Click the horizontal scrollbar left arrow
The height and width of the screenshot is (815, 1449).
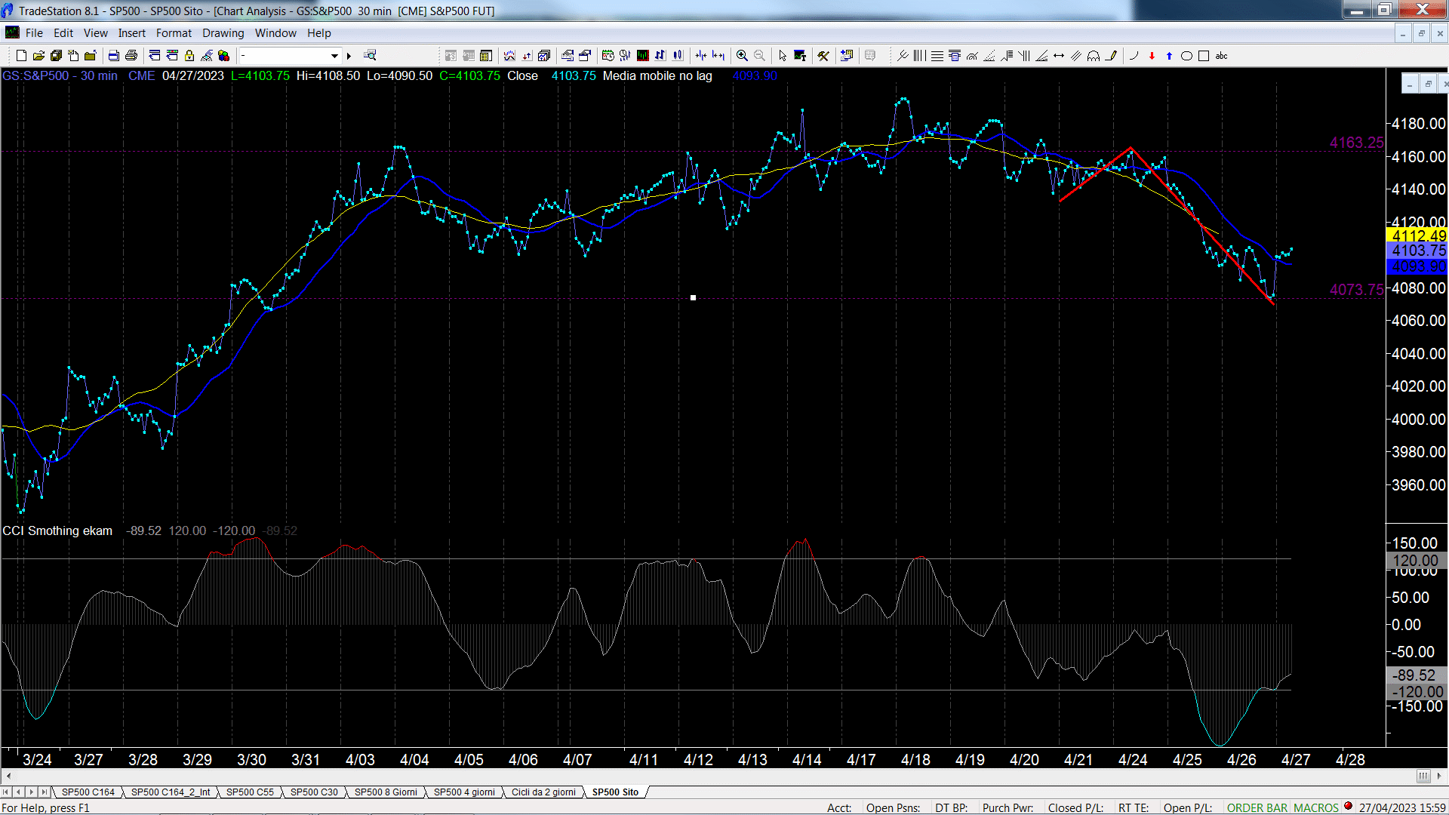coord(8,776)
